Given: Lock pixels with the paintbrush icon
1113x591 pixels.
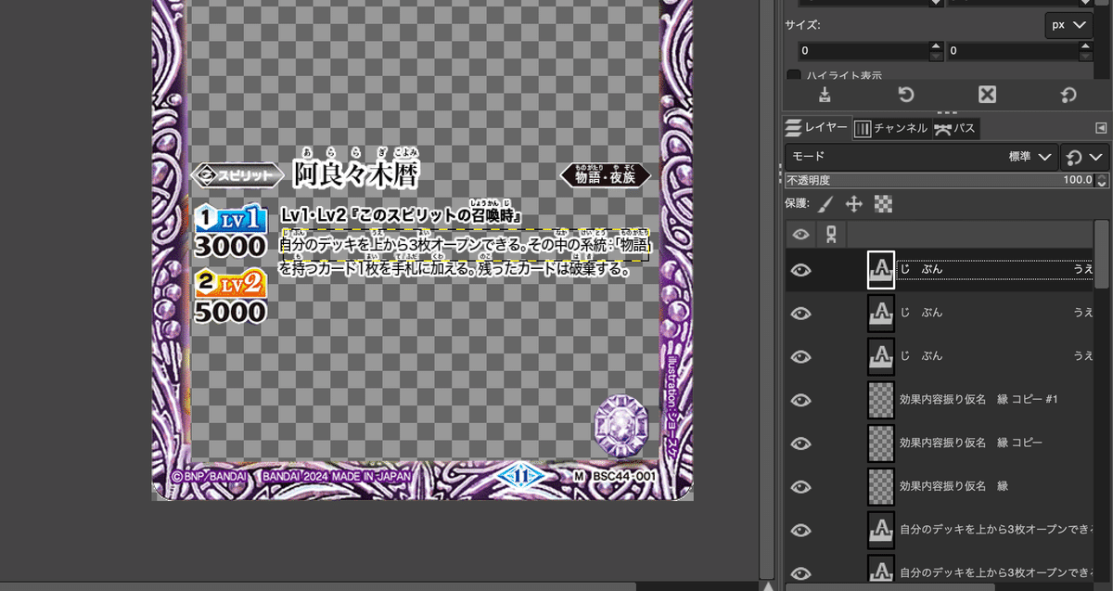Looking at the screenshot, I should 825,203.
